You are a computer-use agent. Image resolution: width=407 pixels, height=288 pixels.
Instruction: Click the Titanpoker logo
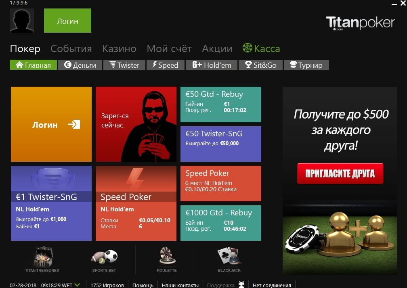pyautogui.click(x=361, y=23)
